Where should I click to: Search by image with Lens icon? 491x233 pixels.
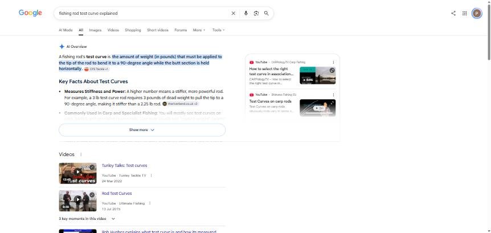click(256, 13)
